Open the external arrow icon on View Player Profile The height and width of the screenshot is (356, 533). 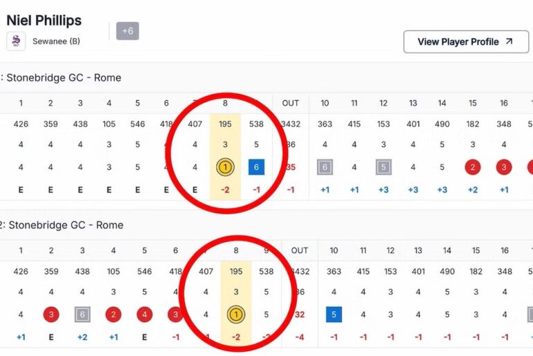coord(509,41)
